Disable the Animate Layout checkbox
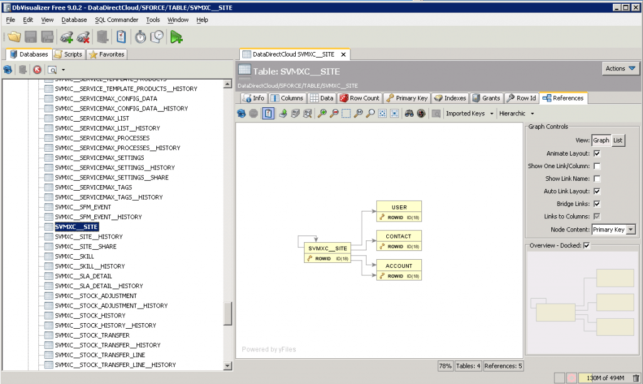The image size is (643, 384). [597, 153]
